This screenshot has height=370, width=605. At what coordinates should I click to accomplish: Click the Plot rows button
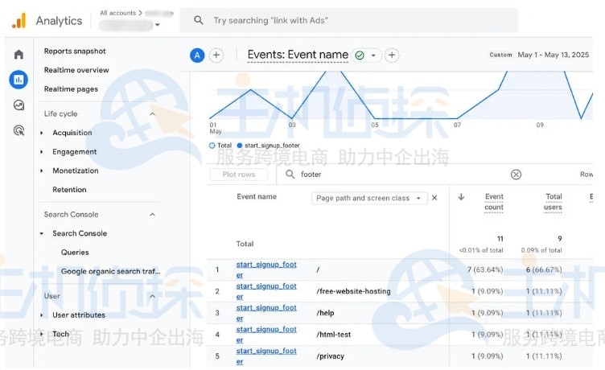pyautogui.click(x=238, y=175)
